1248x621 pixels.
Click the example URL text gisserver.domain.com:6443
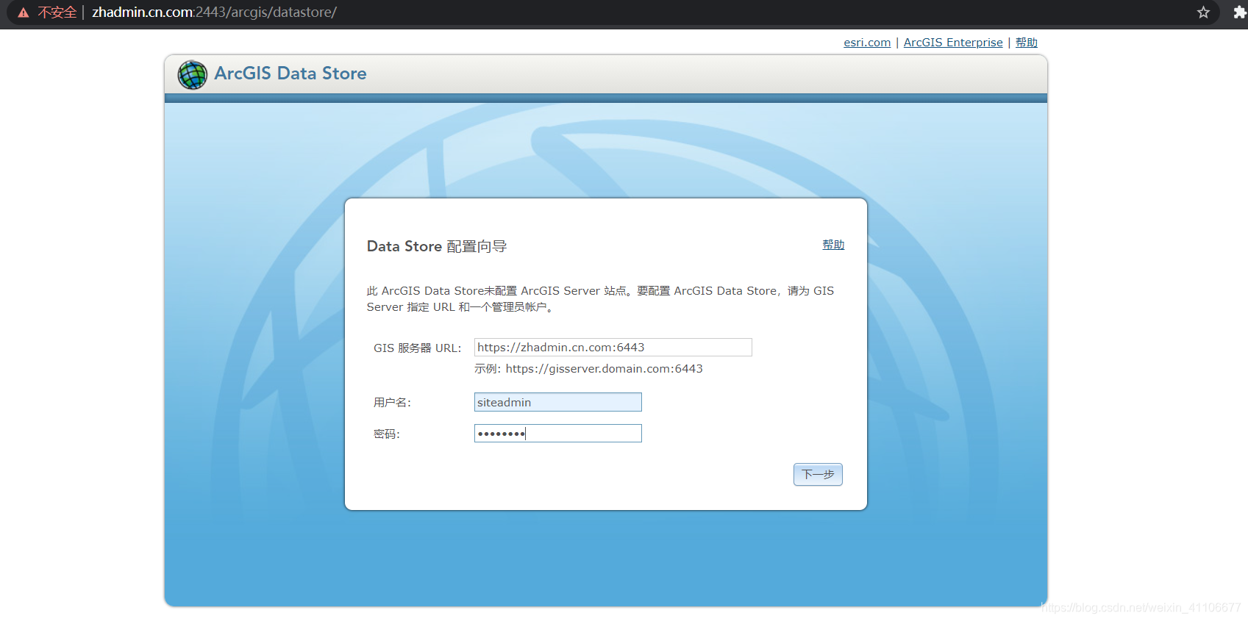coord(604,369)
